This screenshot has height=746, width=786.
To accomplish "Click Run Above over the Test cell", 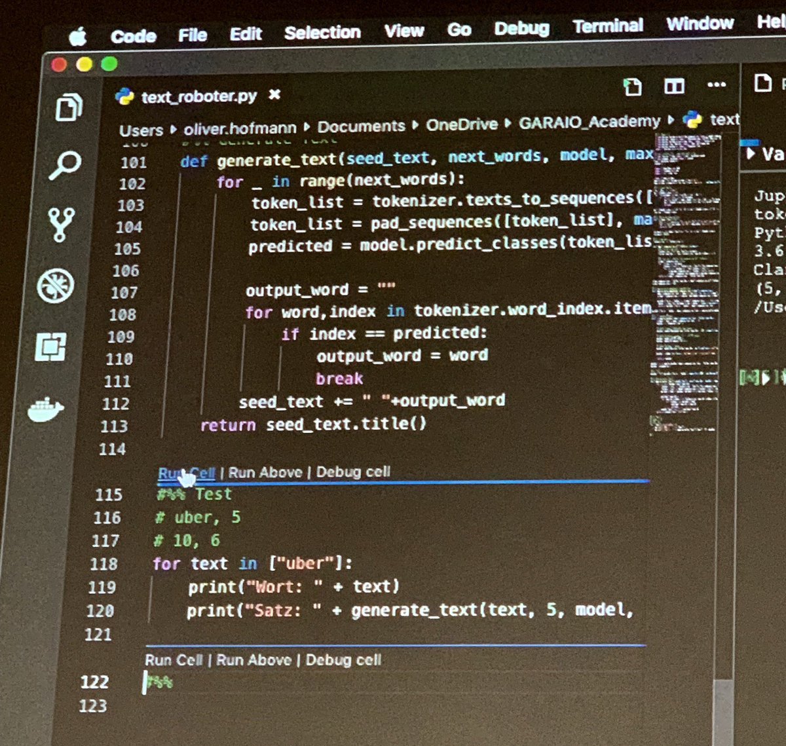I will 265,472.
